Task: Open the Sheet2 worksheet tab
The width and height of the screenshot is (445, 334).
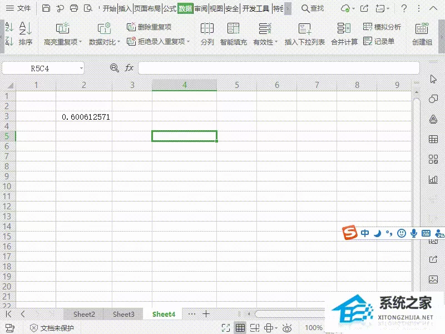Action: [x=84, y=314]
